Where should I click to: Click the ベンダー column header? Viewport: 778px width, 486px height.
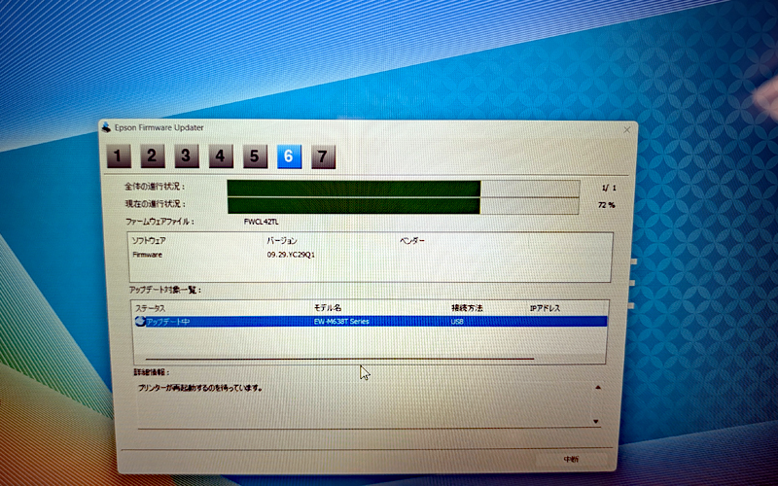pos(411,240)
